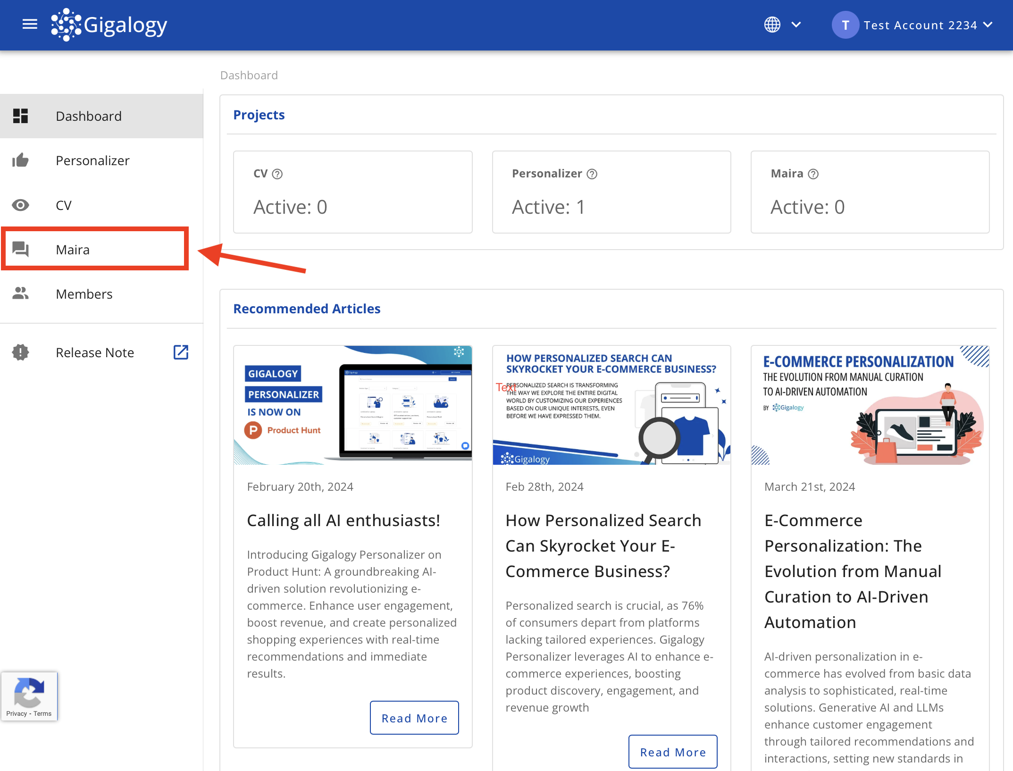
Task: Click the globe language icon
Action: tap(772, 25)
